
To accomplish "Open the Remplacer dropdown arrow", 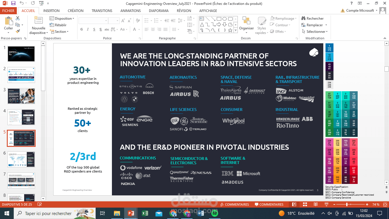I will (326, 25).
